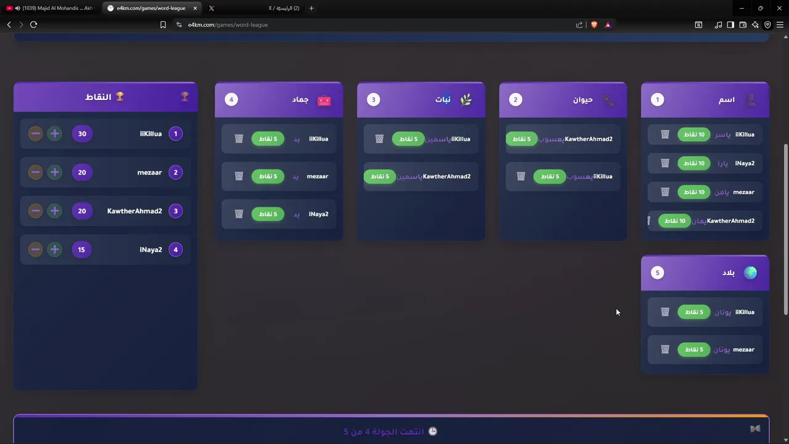The width and height of the screenshot is (789, 444).
Task: Click the جماد category header
Action: 279,99
